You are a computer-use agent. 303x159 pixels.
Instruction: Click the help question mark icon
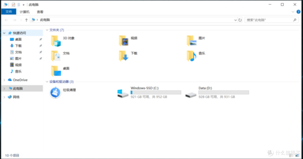[298, 12]
